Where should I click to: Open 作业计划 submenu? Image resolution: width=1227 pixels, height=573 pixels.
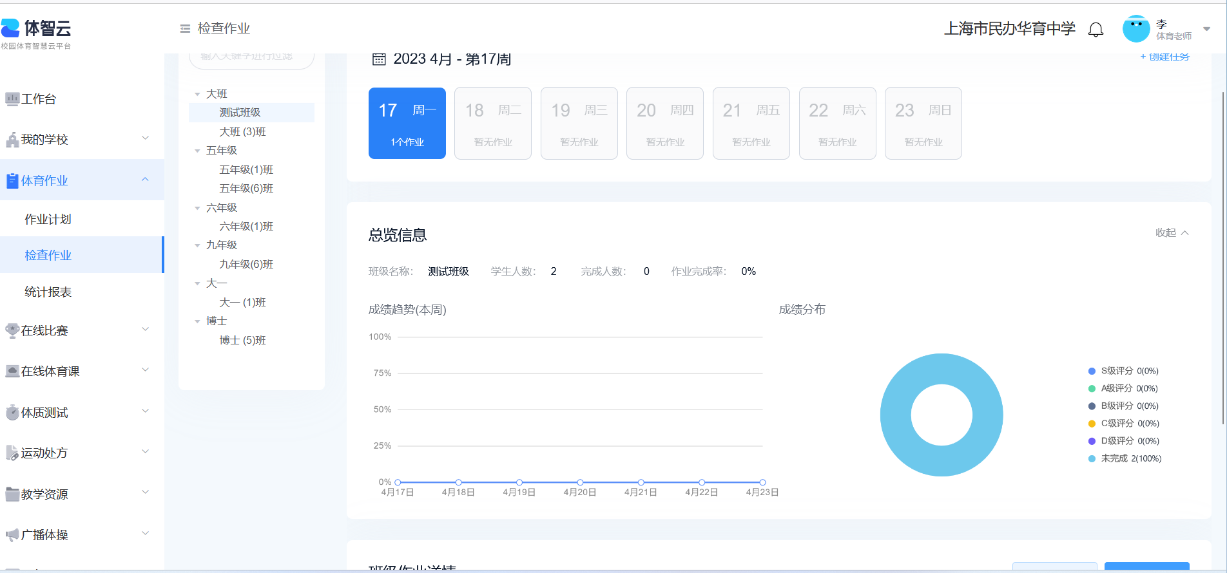[48, 219]
